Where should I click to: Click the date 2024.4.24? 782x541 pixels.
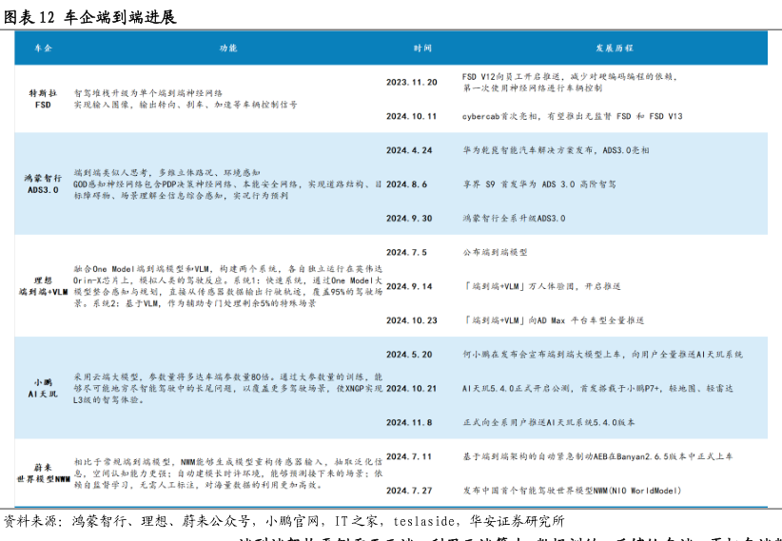click(x=410, y=150)
